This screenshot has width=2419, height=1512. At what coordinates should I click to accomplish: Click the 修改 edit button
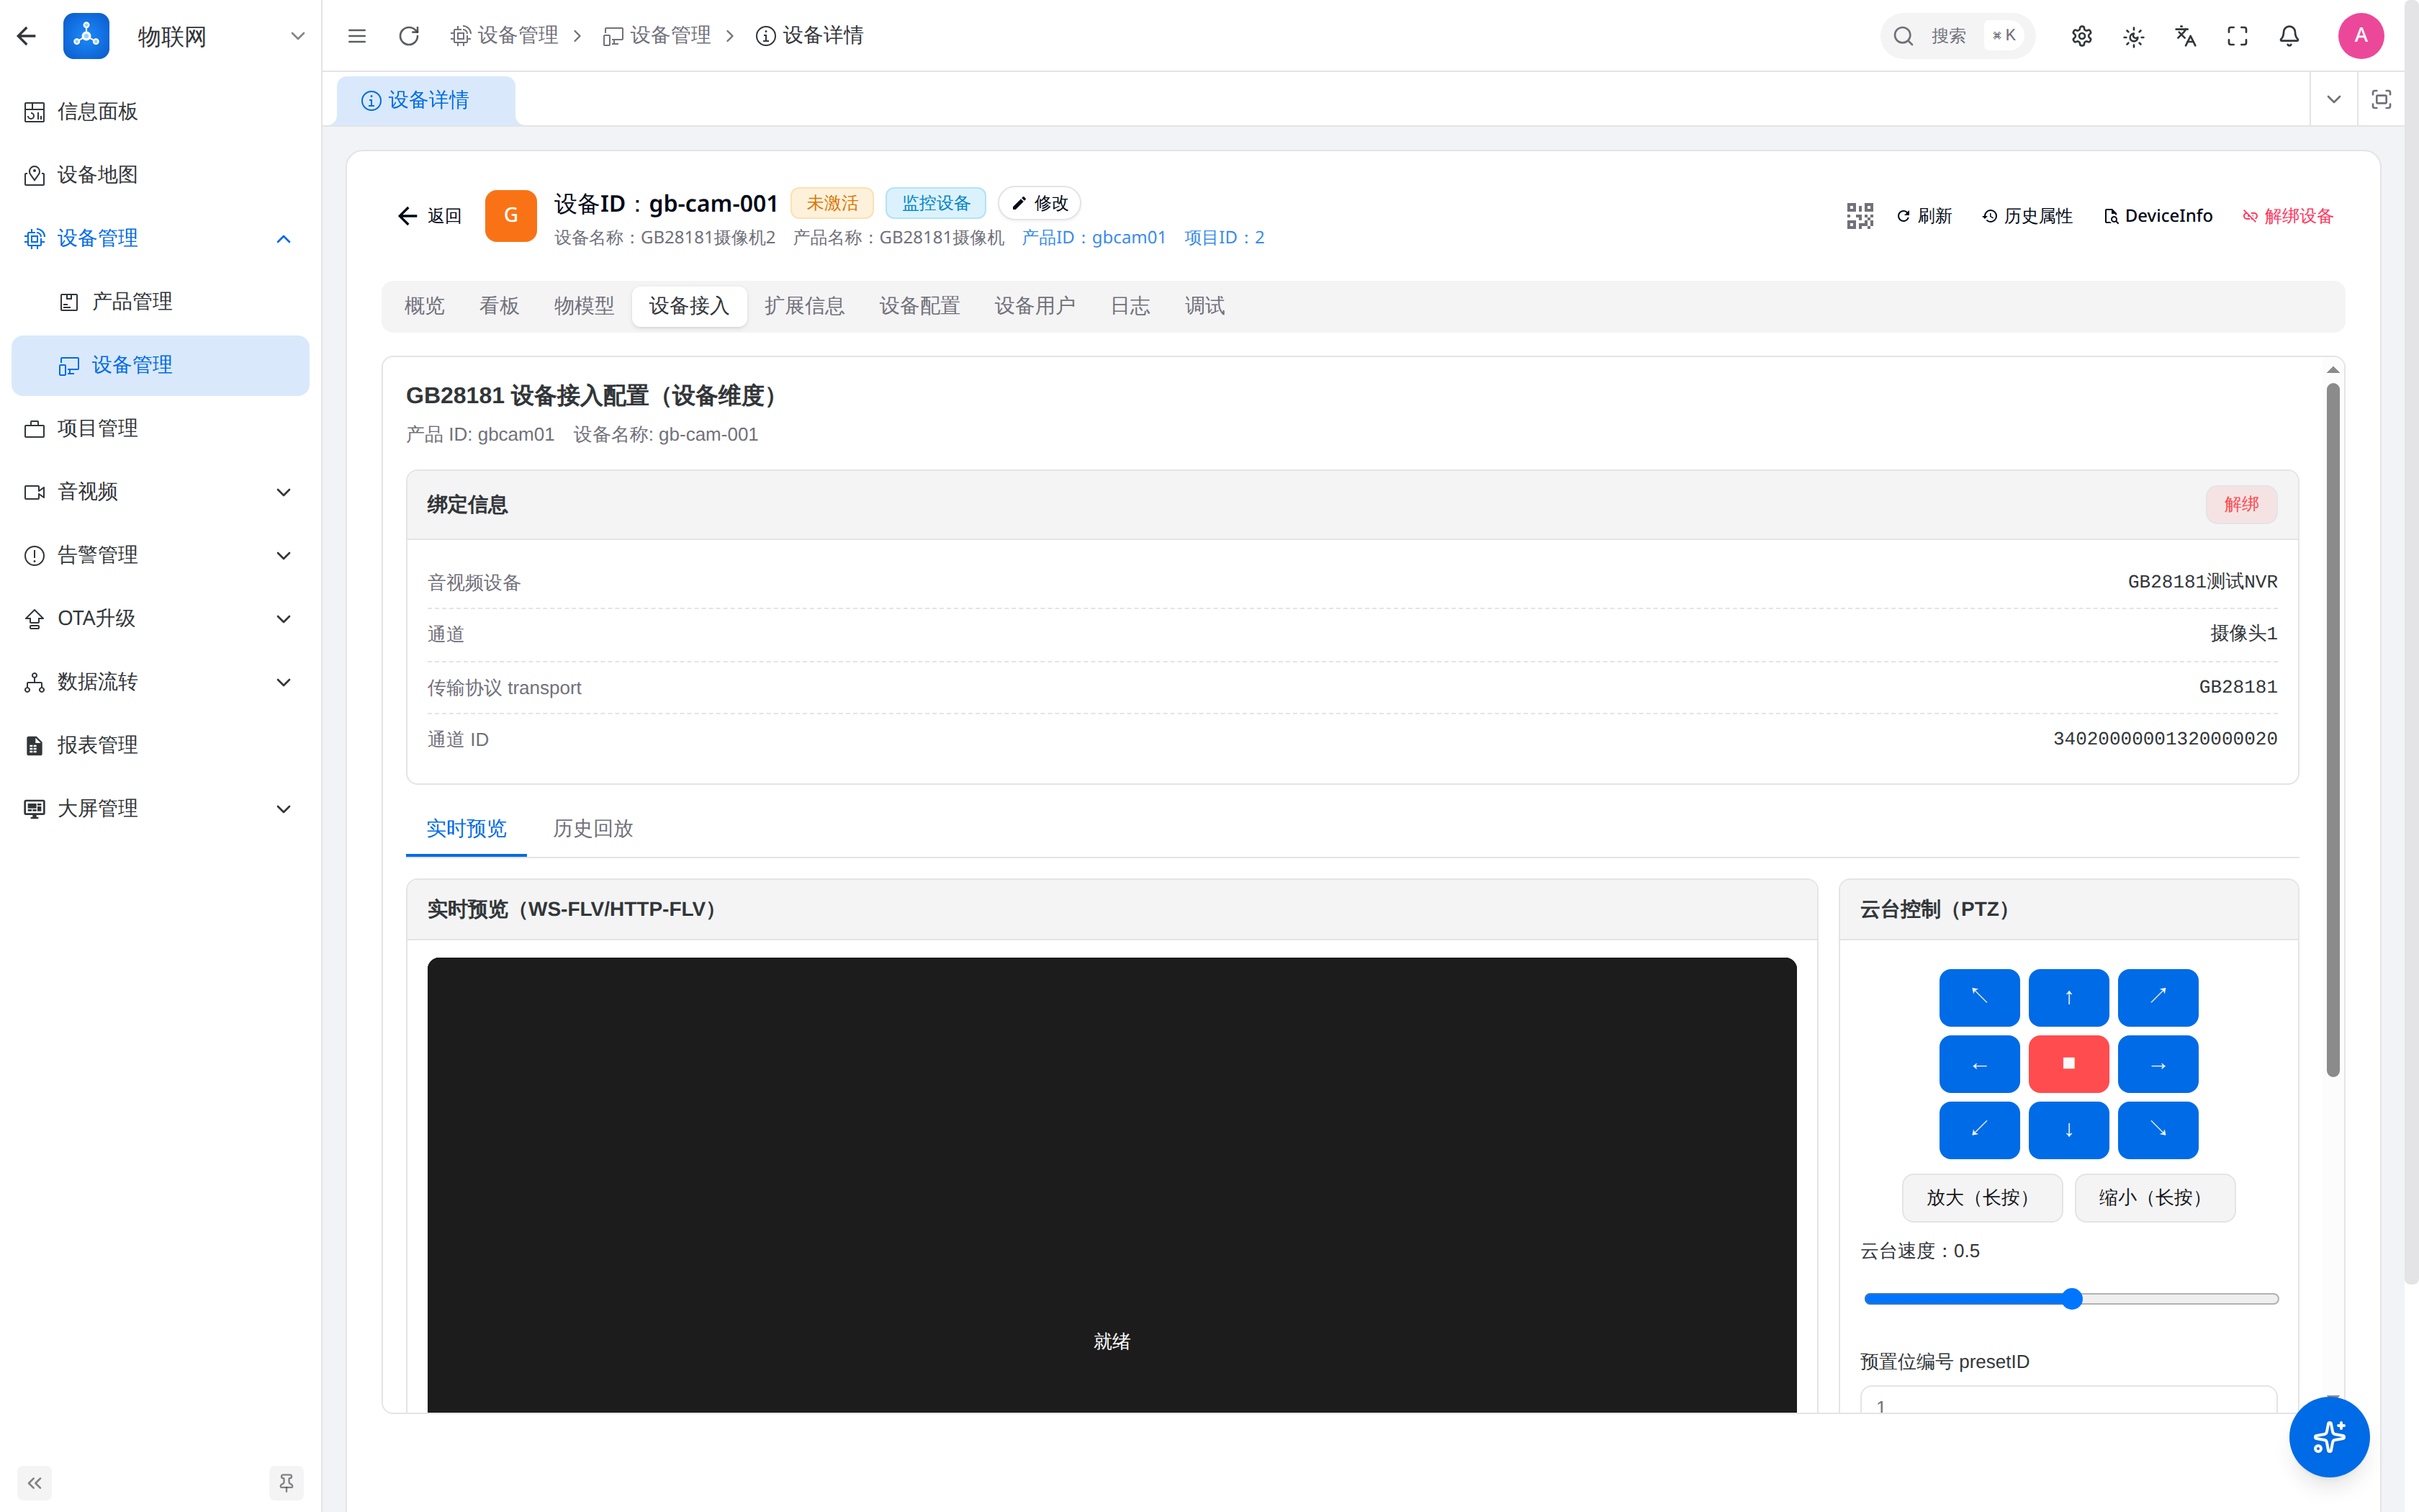tap(1040, 203)
